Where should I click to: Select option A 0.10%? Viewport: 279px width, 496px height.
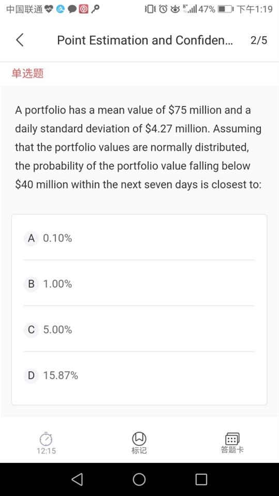coord(139,238)
